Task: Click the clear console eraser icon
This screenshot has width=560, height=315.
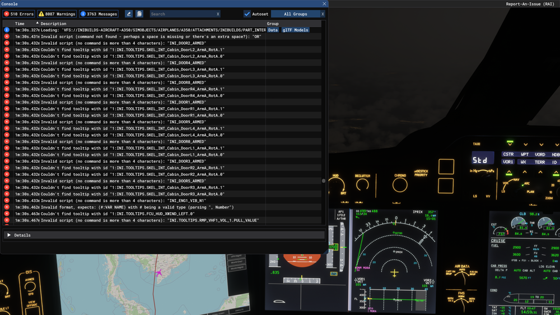Action: point(129,14)
